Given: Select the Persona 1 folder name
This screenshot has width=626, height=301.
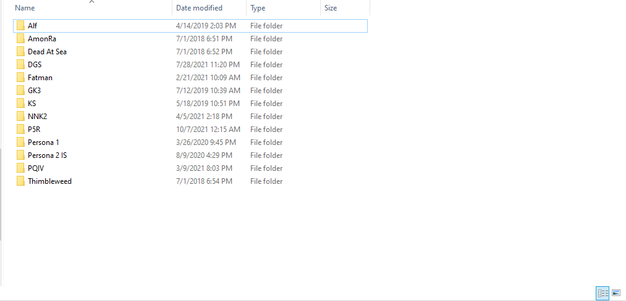Looking at the screenshot, I should [43, 142].
